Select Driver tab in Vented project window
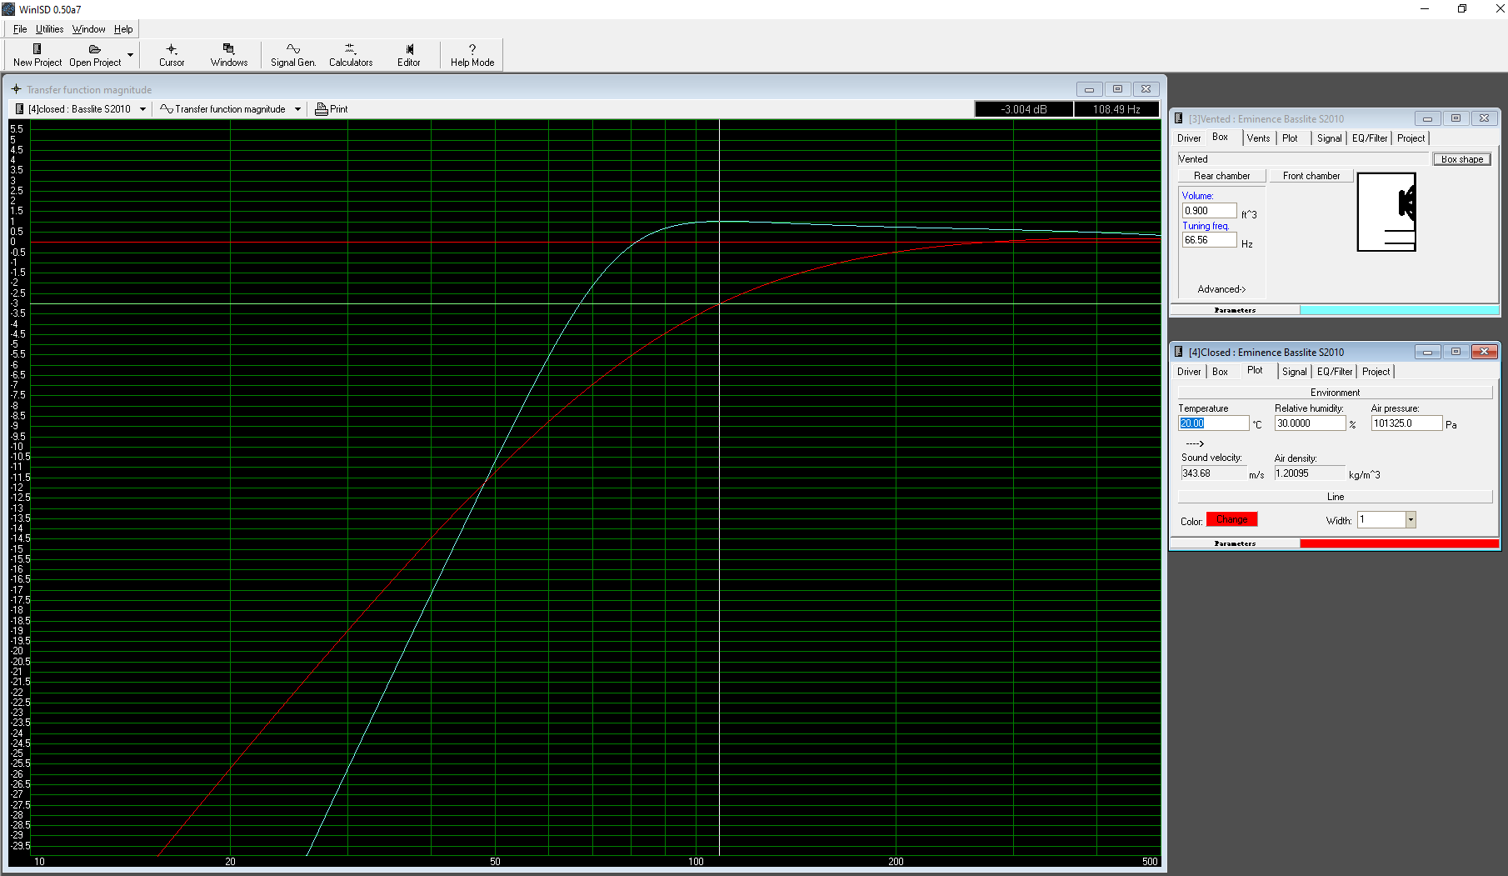 1189,138
